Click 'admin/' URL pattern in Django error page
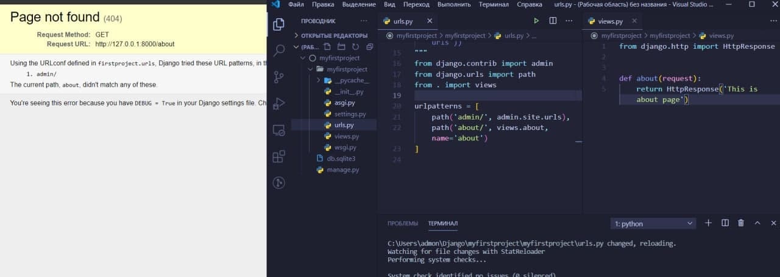 point(47,74)
